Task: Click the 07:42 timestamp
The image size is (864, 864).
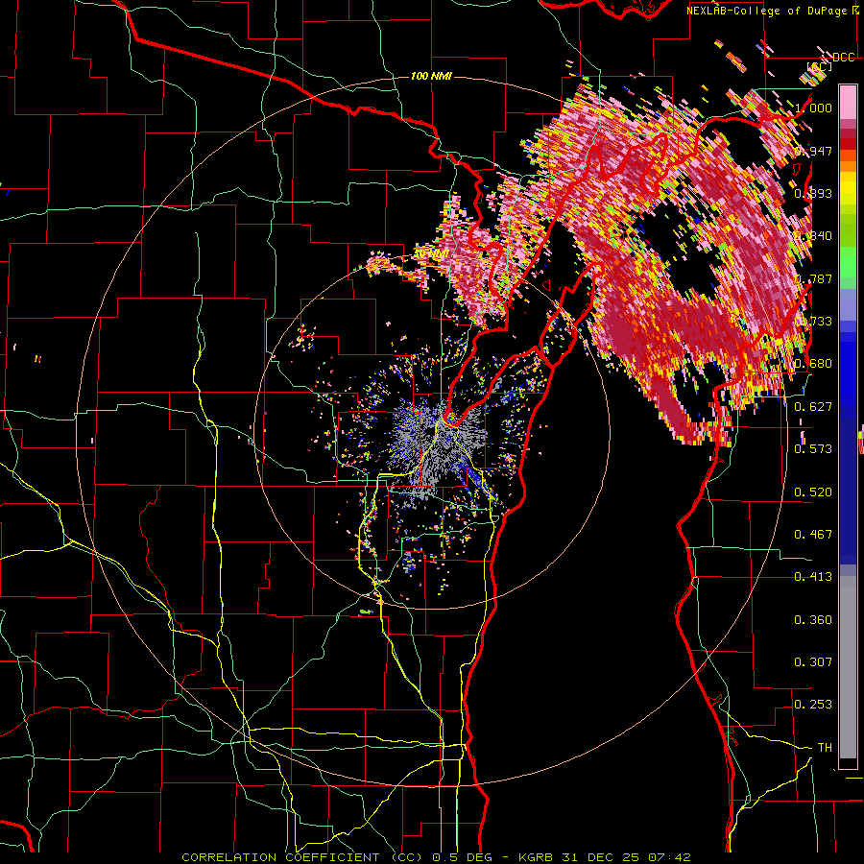Action: point(668,857)
